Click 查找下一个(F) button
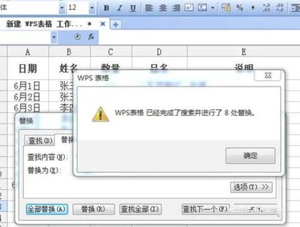Screen dimensions: 300x227 click(205, 209)
